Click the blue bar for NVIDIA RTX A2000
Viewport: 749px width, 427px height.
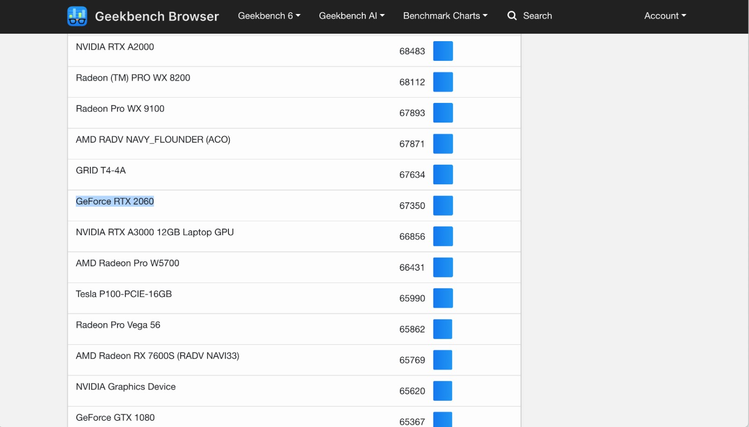point(443,51)
